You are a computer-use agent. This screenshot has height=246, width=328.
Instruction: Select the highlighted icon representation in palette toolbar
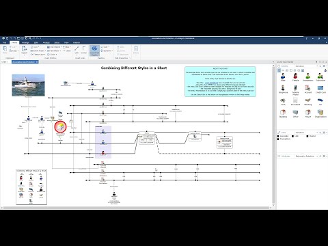tap(279, 70)
